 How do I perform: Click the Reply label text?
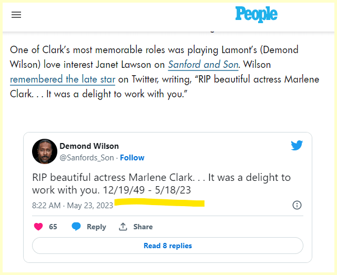(96, 227)
